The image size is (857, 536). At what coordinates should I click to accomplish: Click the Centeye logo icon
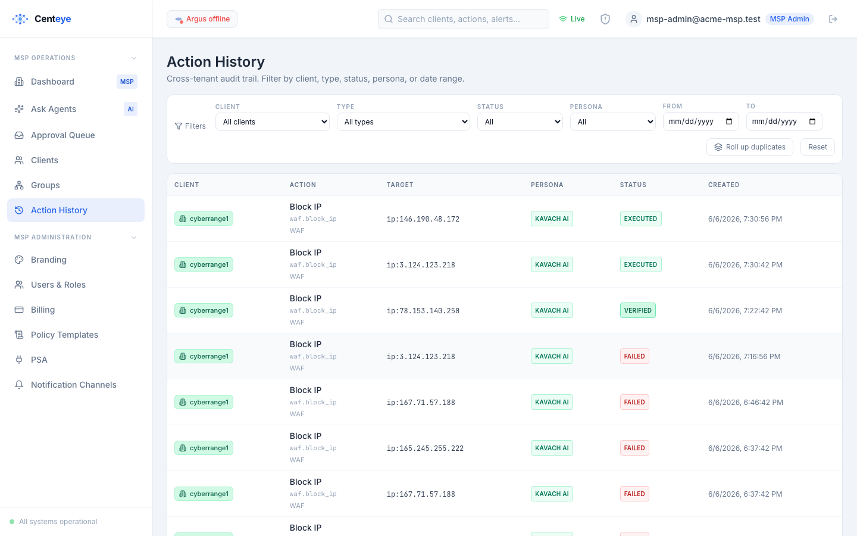(x=20, y=19)
